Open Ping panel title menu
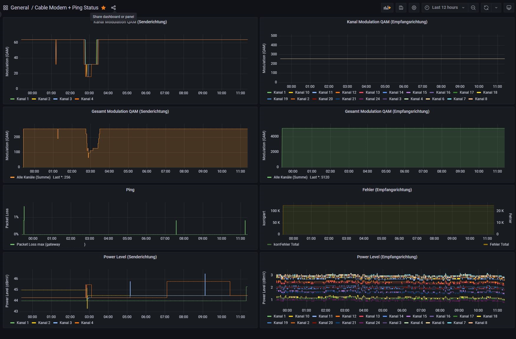This screenshot has height=339, width=516. click(x=130, y=190)
